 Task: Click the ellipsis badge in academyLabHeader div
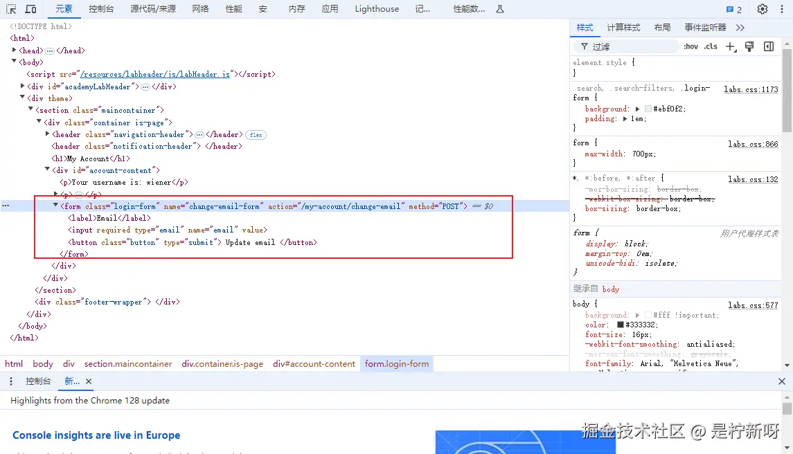pos(145,87)
